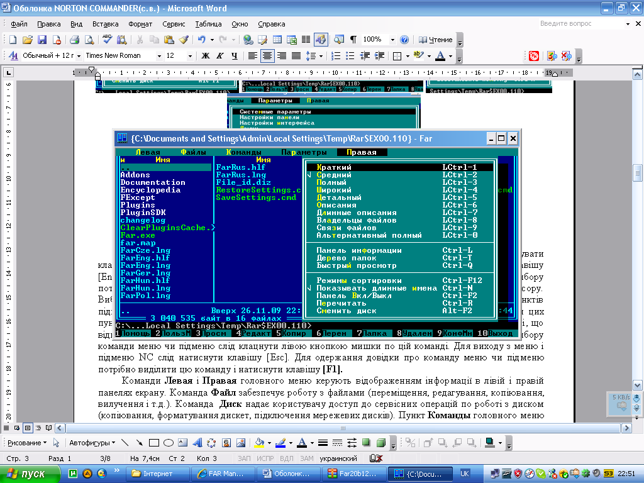Click the Print icon in the standard toolbar
Screen dimensions: 644x483
point(74,40)
